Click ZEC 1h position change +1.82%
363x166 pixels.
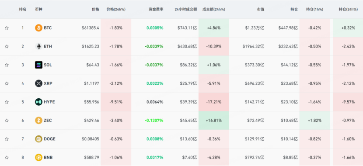tap(314, 121)
